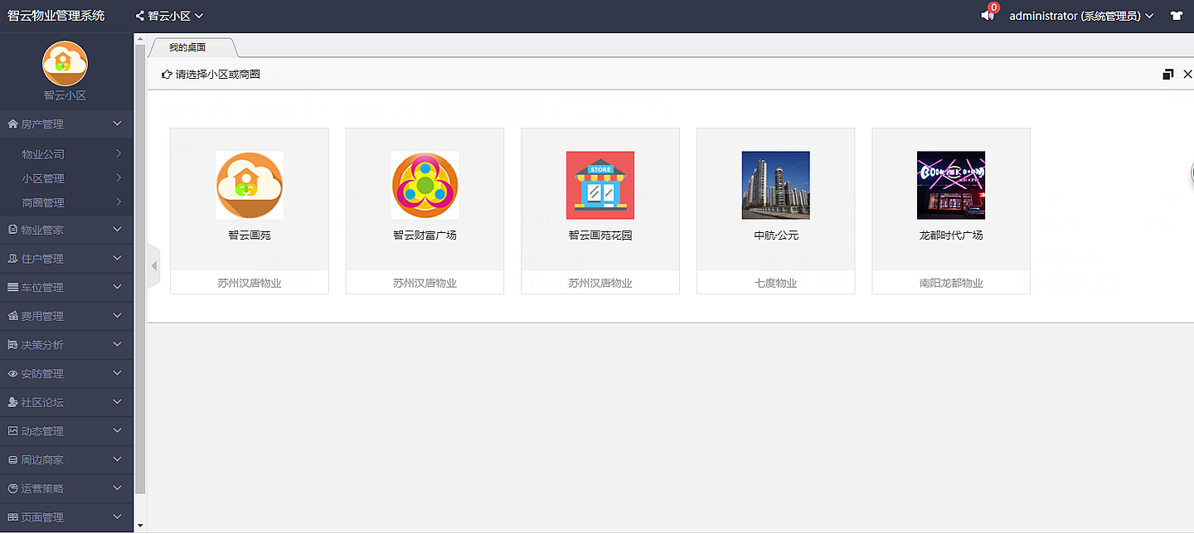The height and width of the screenshot is (534, 1194).
Task: Expand the 费用管理 menu section
Action: pos(66,316)
